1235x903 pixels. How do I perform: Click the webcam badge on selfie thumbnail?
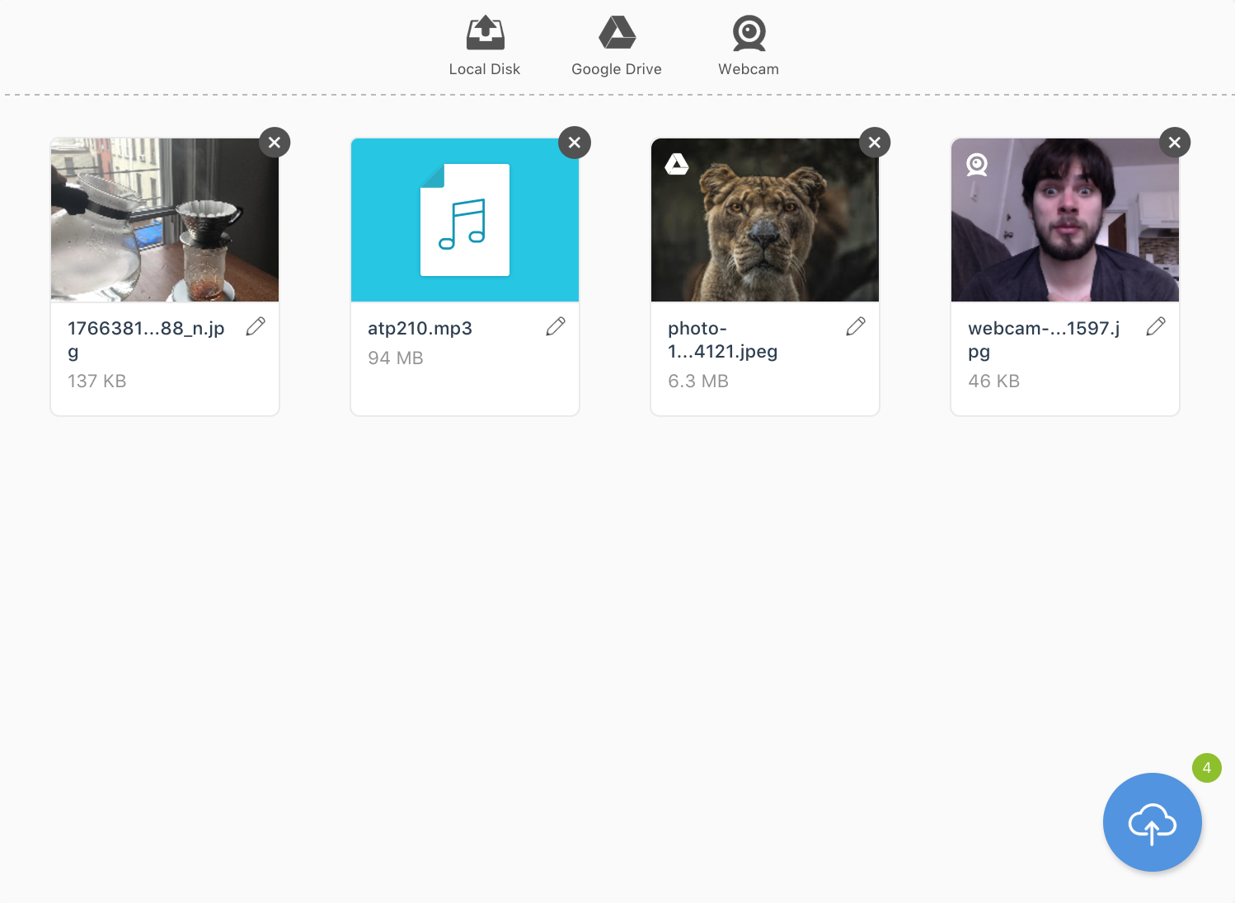[x=977, y=165]
